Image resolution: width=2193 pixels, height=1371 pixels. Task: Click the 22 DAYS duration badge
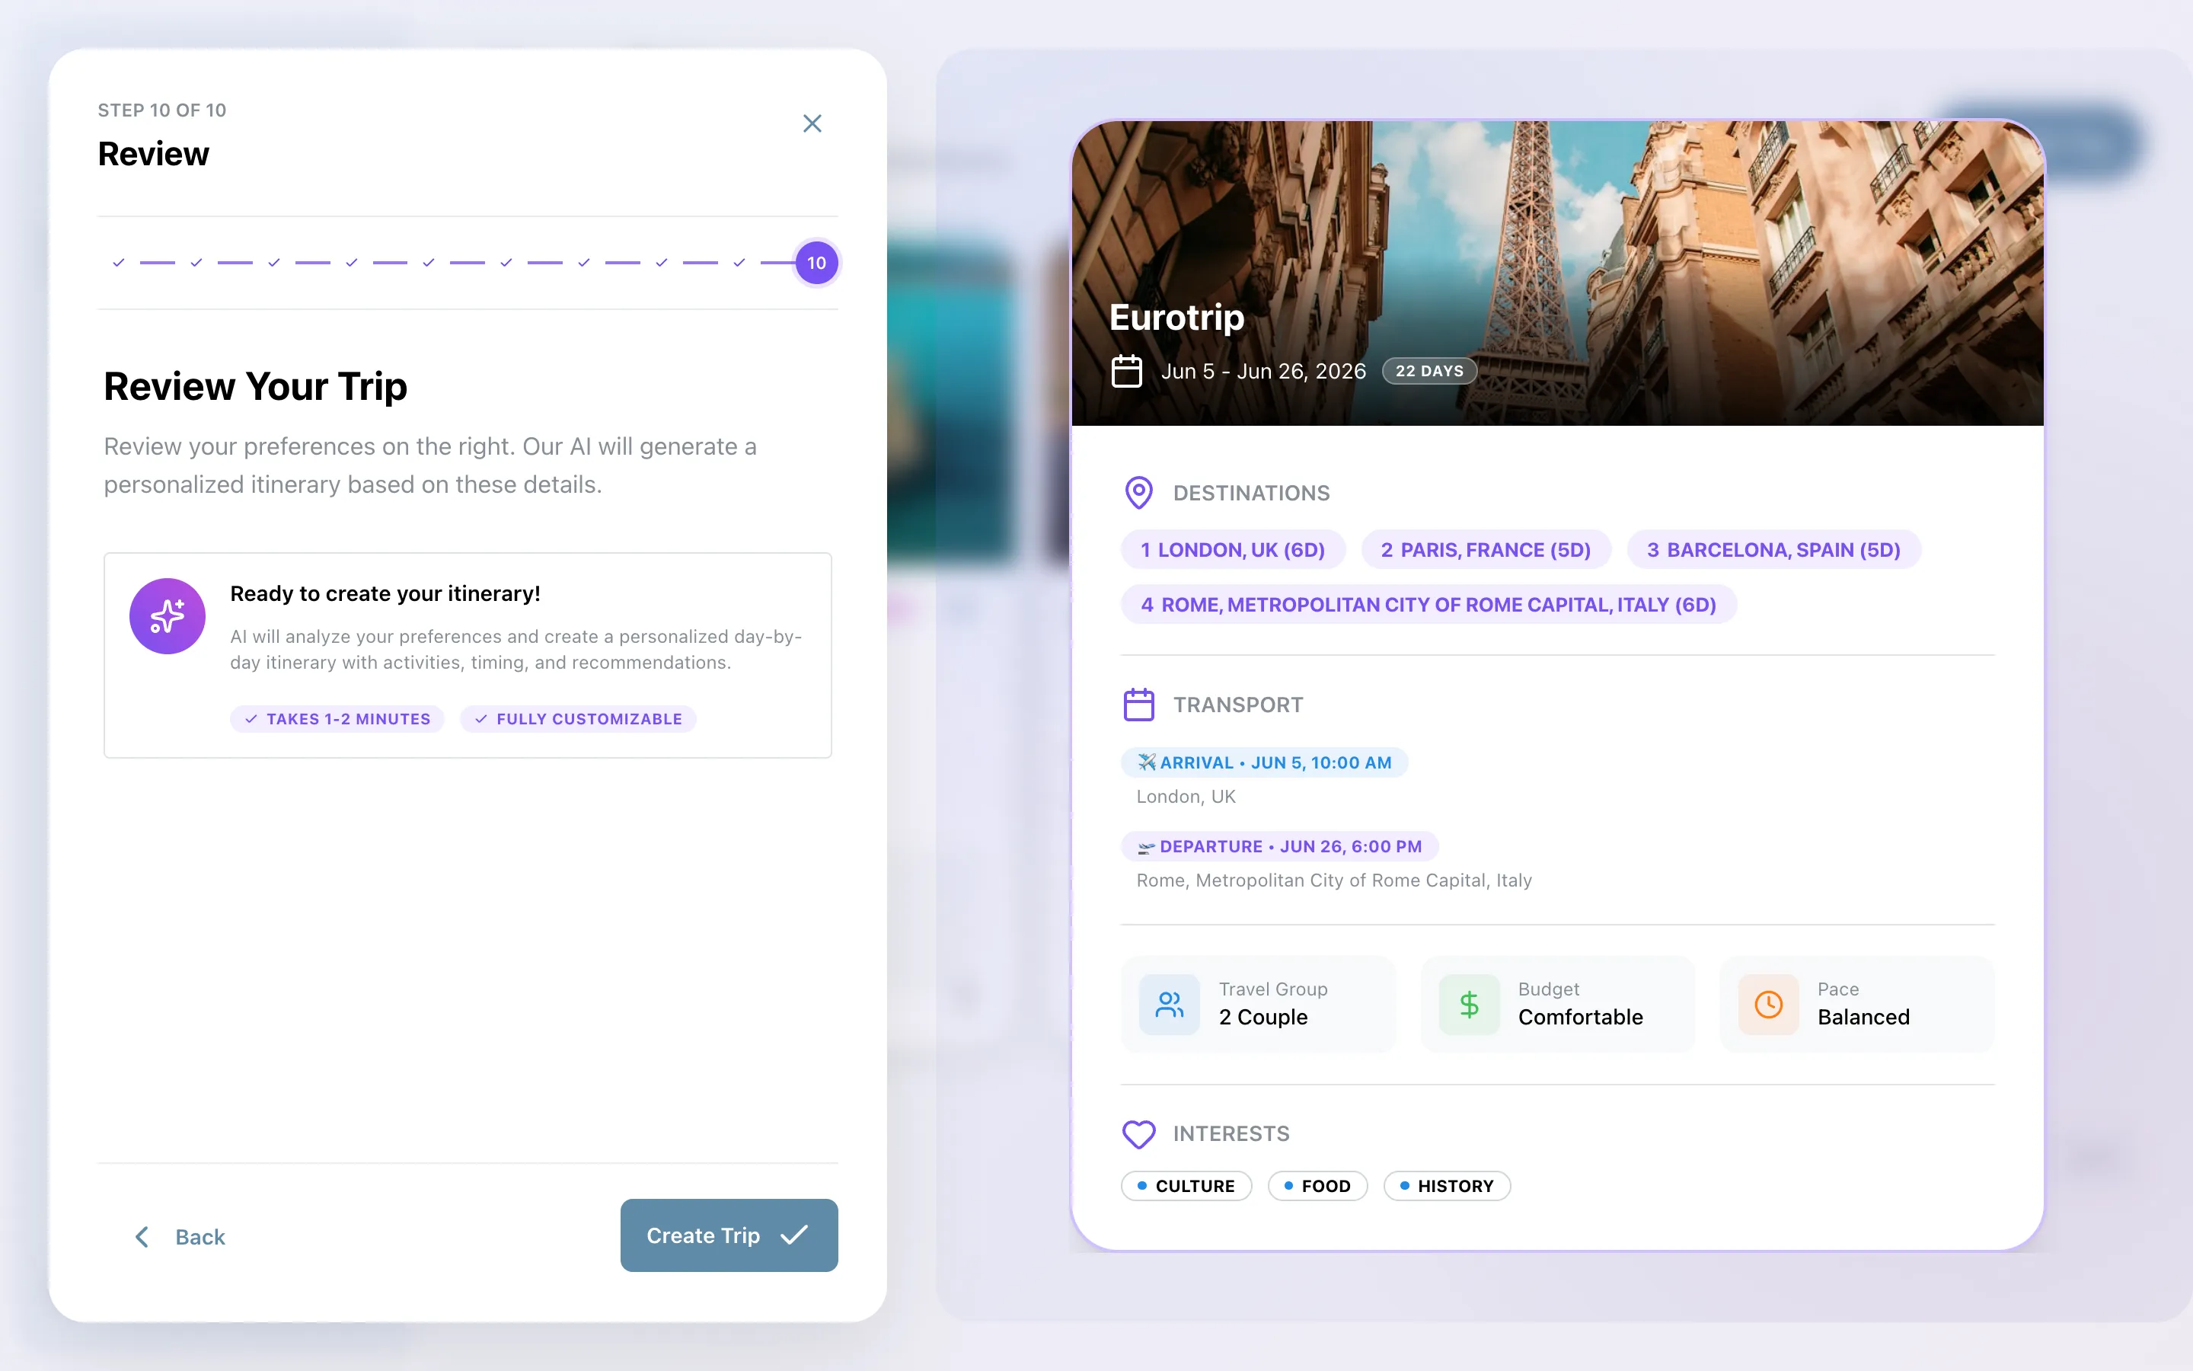[1428, 370]
